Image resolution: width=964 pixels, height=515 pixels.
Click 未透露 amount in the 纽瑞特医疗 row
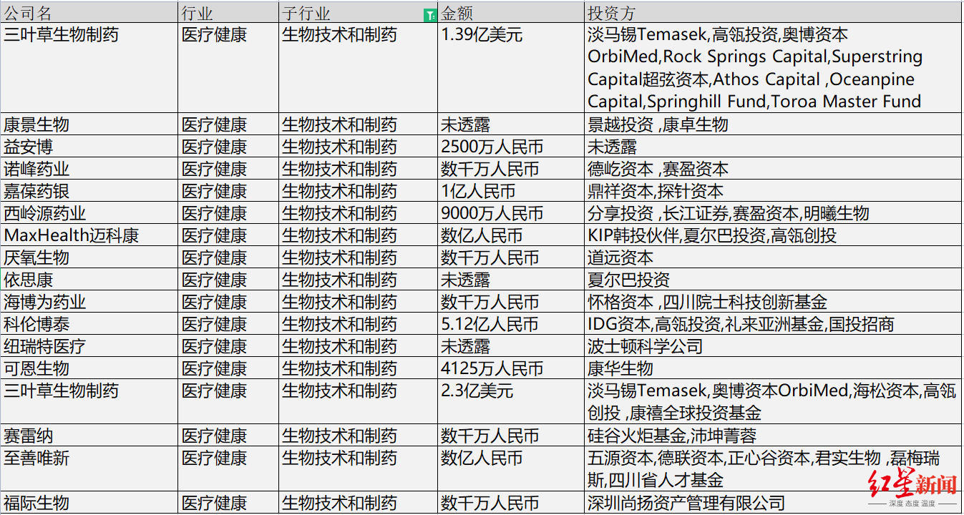[510, 346]
